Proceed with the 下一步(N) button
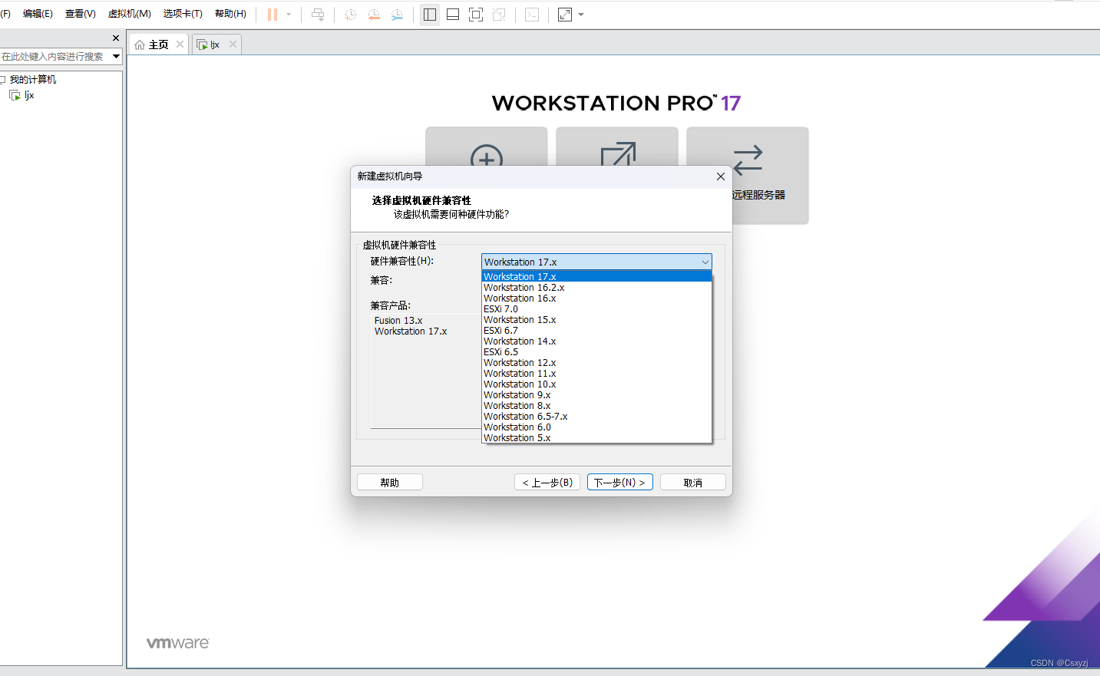 click(x=620, y=483)
